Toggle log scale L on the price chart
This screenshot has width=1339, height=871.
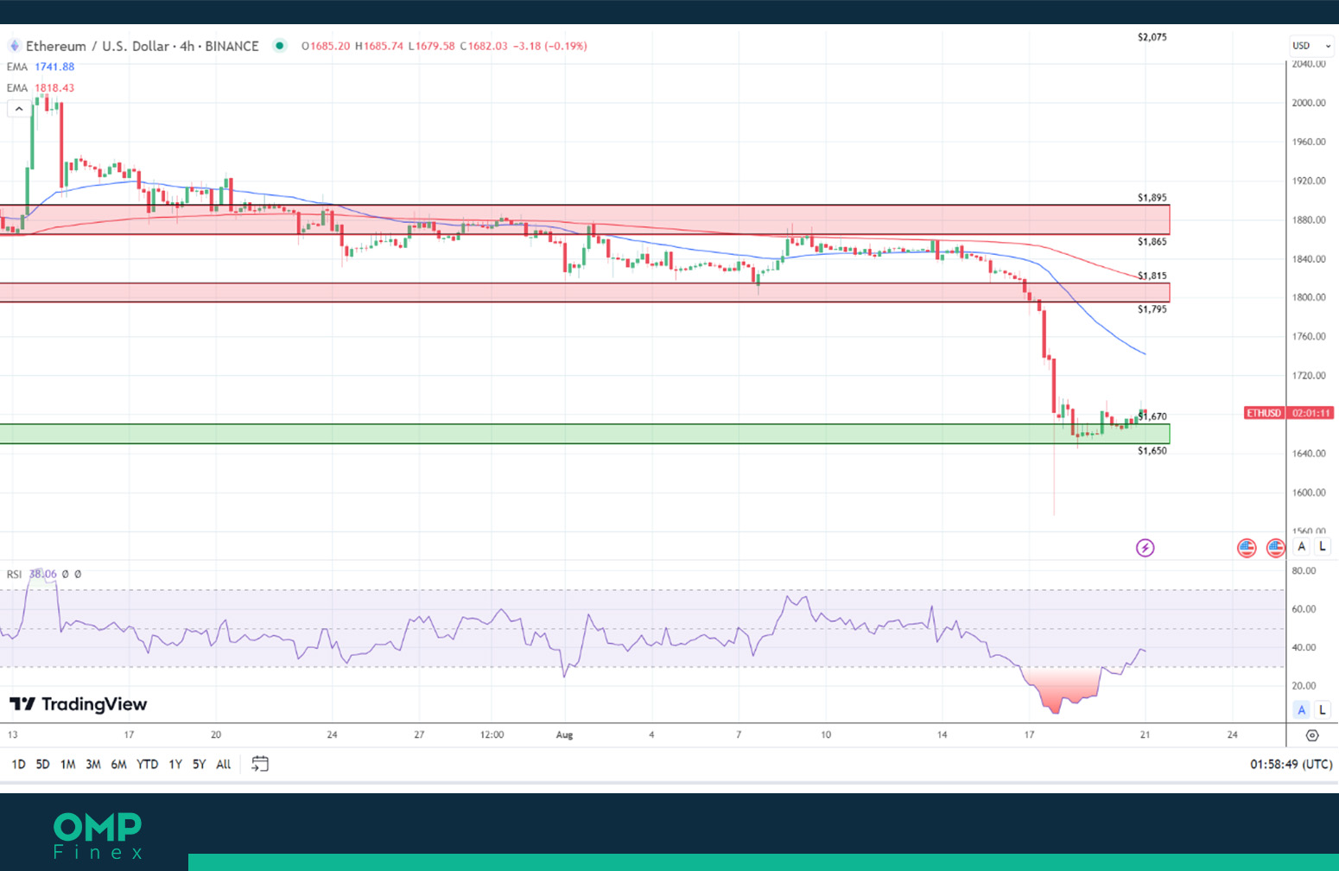(1322, 546)
